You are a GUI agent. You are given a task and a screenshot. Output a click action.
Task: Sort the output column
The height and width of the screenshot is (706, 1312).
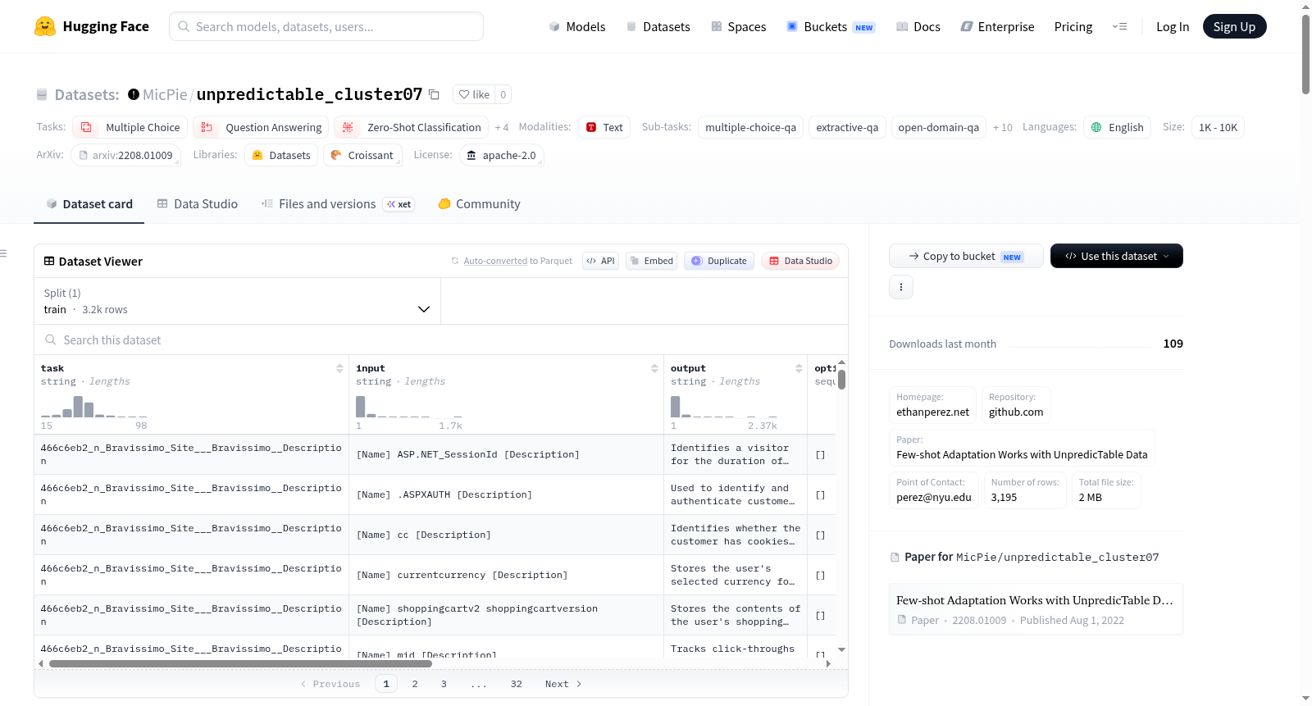[799, 368]
